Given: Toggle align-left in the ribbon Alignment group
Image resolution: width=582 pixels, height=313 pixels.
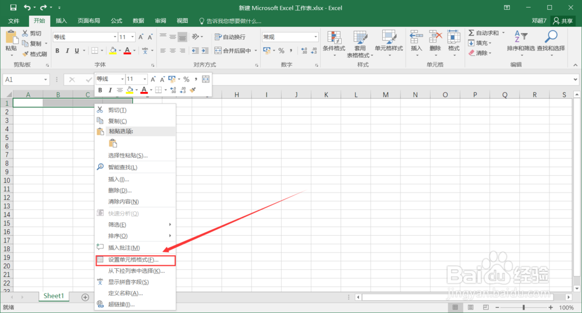Looking at the screenshot, I should pos(163,51).
